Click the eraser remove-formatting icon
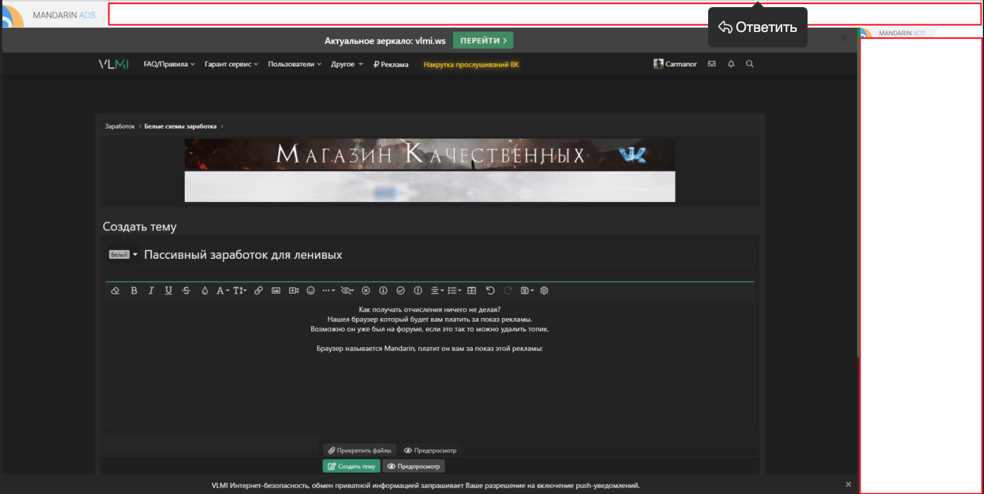Viewport: 984px width, 494px height. point(115,290)
